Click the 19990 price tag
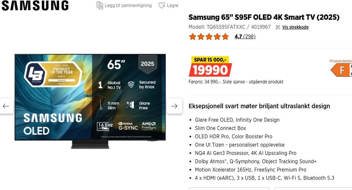This screenshot has width=352, height=190. pos(210,70)
